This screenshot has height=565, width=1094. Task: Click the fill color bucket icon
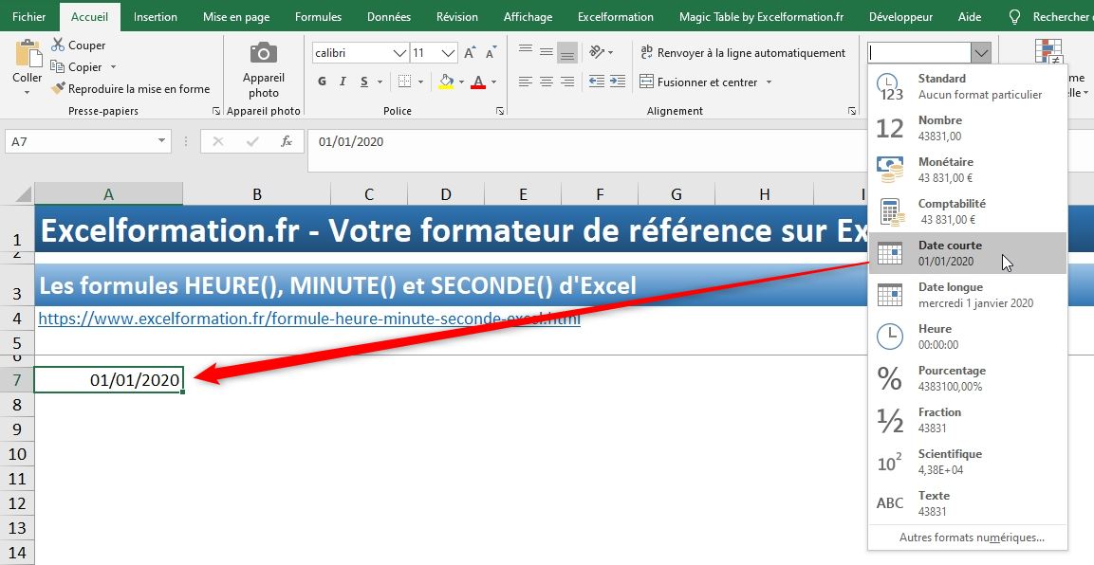click(x=447, y=82)
